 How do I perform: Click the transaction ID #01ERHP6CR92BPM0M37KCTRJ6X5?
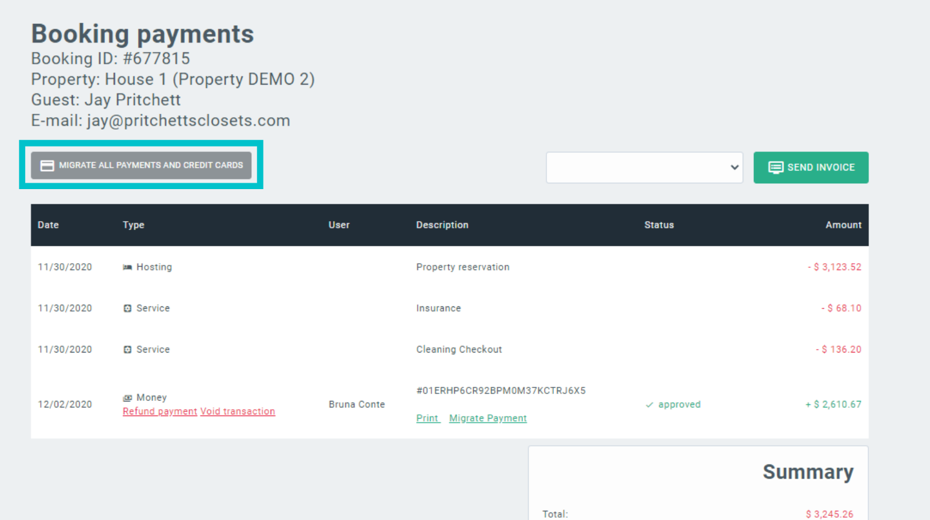tap(501, 391)
